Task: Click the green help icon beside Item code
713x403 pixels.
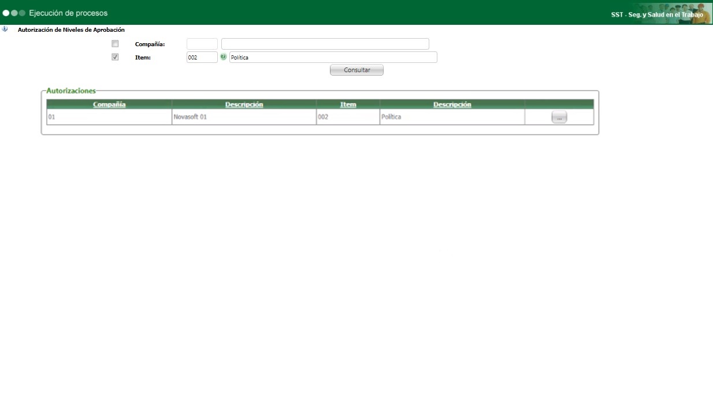Action: 224,57
